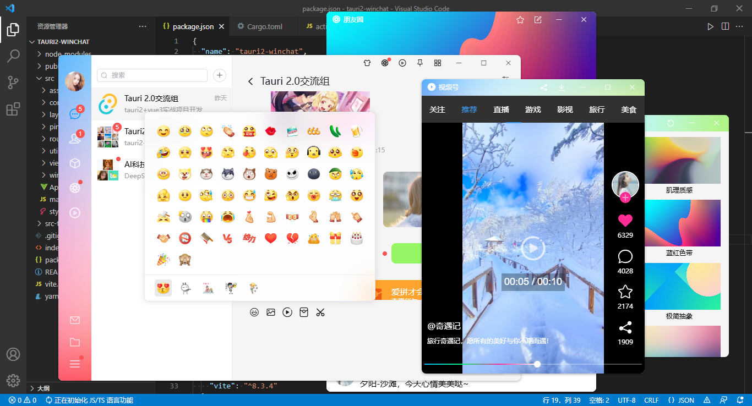
Task: Switch to the 直播 tab
Action: (501, 109)
